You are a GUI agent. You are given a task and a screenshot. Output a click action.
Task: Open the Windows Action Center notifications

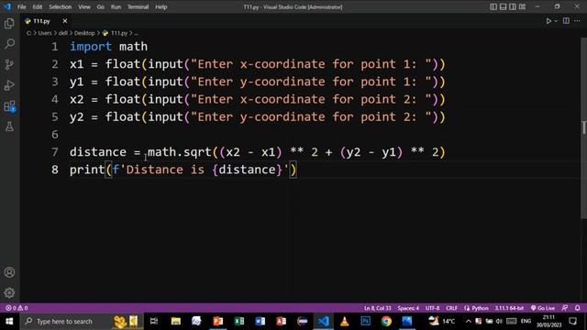coord(572,321)
